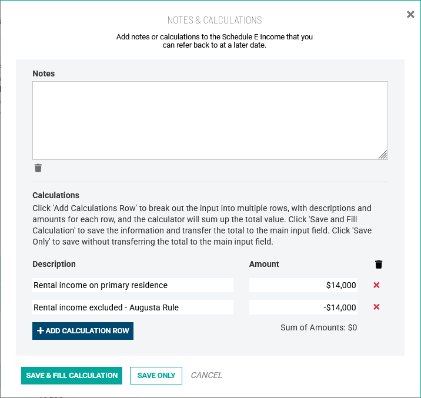Click the Amount column header
421x398 pixels.
coord(264,265)
